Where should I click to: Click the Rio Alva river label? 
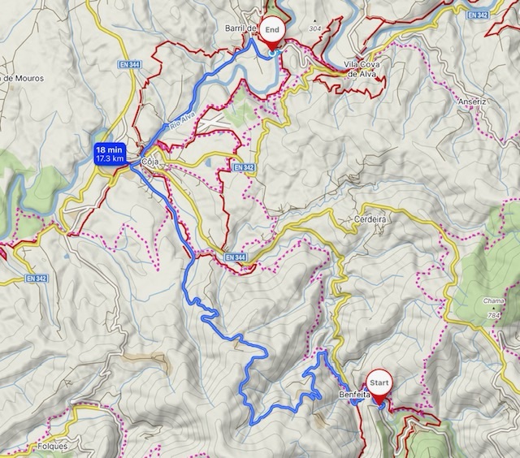182,121
